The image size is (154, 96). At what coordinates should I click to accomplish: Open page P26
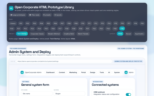[x=53, y=29]
